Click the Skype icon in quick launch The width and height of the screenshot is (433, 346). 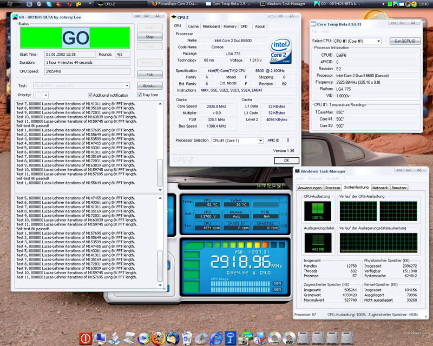click(49, 4)
